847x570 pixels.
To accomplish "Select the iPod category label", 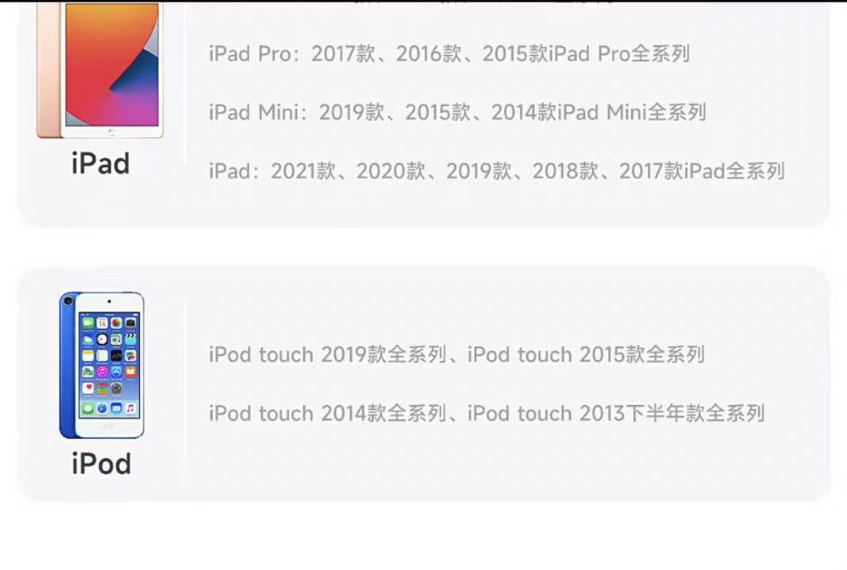I will pos(102,464).
